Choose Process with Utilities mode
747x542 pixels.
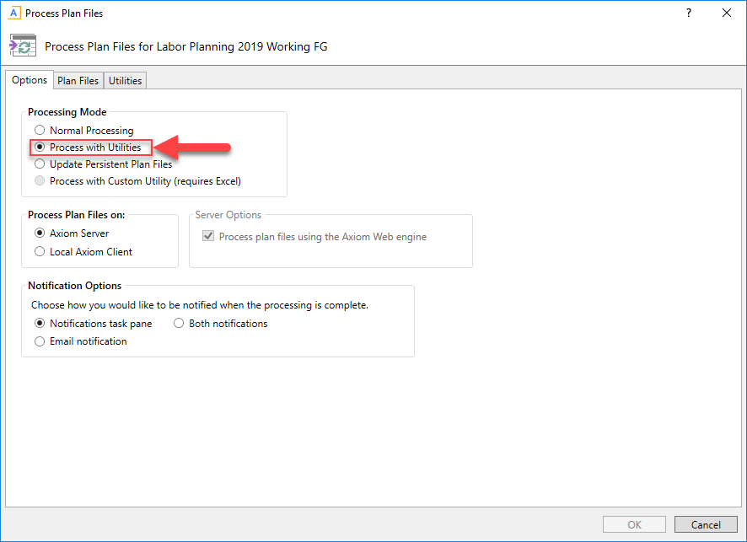(40, 148)
